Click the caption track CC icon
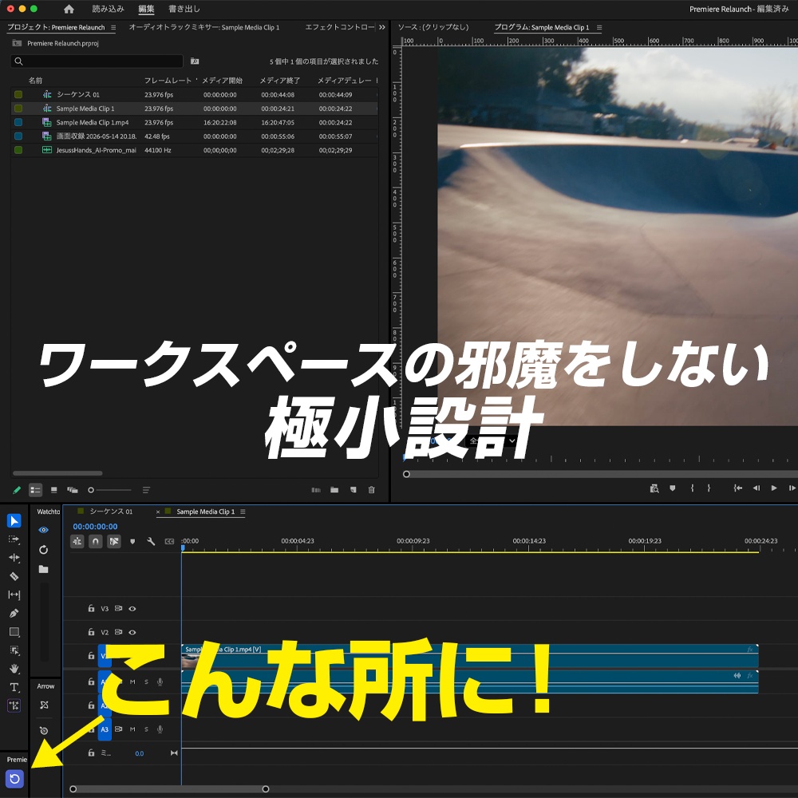The width and height of the screenshot is (798, 798). coord(169,542)
